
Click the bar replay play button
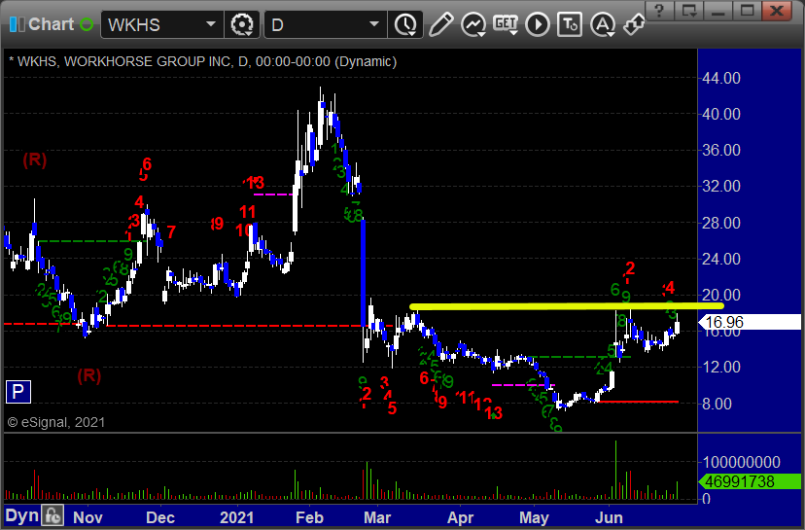(x=538, y=24)
